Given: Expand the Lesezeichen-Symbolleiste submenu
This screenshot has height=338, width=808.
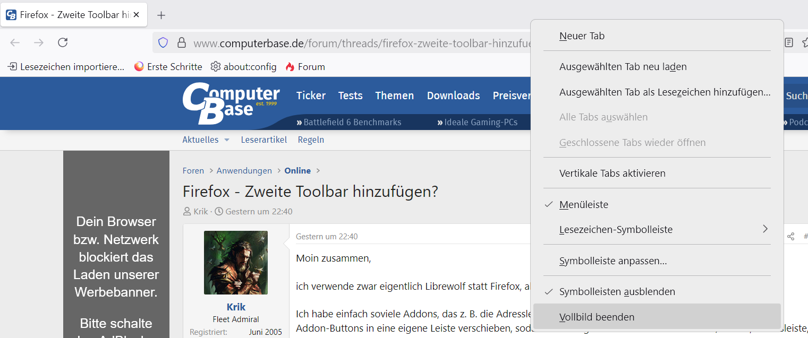Looking at the screenshot, I should pos(657,230).
